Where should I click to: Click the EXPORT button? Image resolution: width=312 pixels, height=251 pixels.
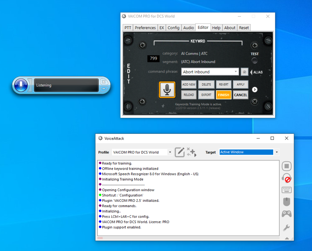pos(206,95)
